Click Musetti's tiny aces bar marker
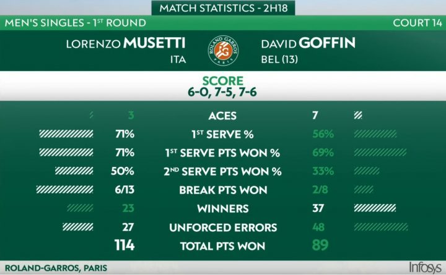Screen dimensions: 446x275 pos(91,115)
